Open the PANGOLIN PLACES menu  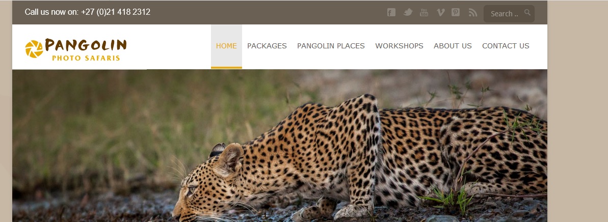[331, 46]
